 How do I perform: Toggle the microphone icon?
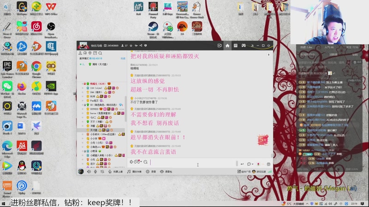95,172
